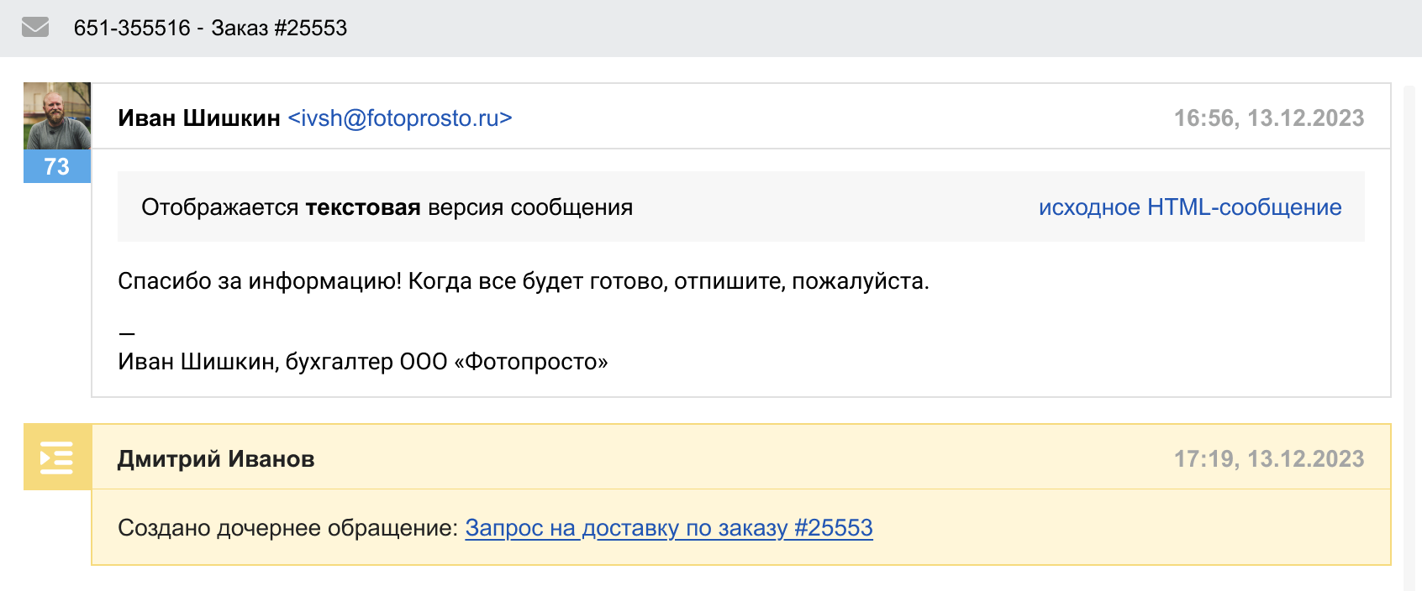1422x591 pixels.
Task: Click the envelope icon in the header
Action: point(35,28)
